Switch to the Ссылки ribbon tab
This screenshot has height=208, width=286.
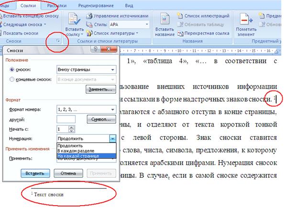(28, 6)
